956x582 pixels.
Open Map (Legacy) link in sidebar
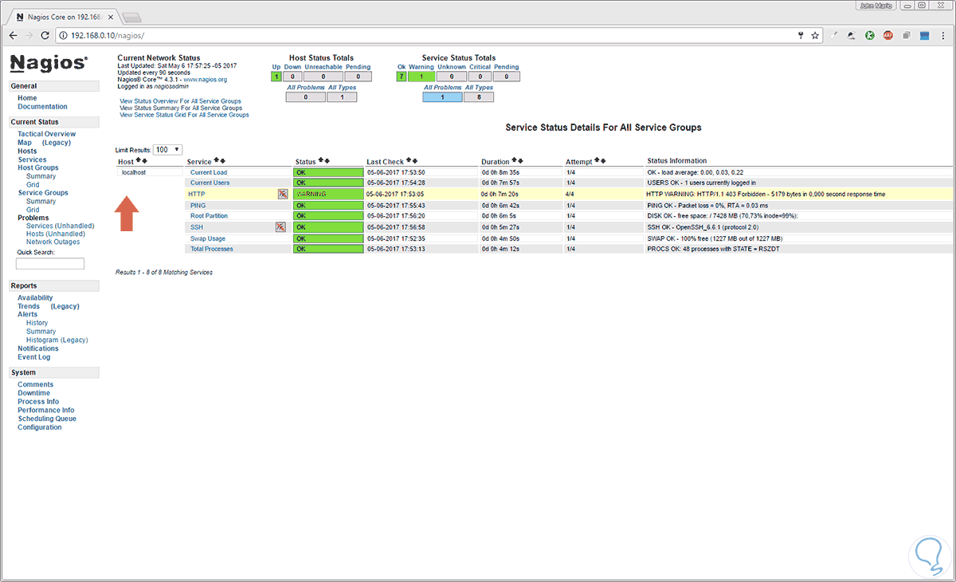coord(44,143)
